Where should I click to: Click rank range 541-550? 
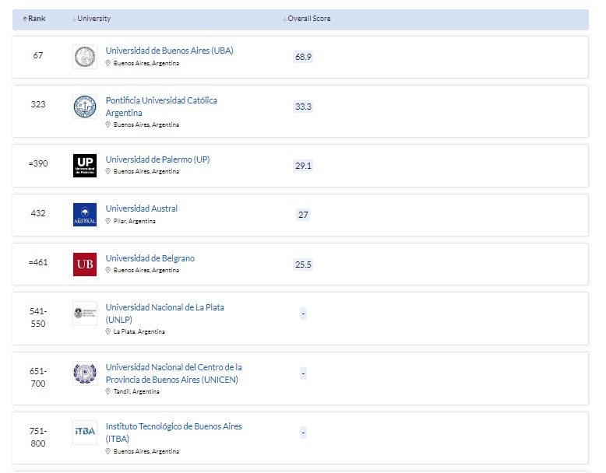38,317
